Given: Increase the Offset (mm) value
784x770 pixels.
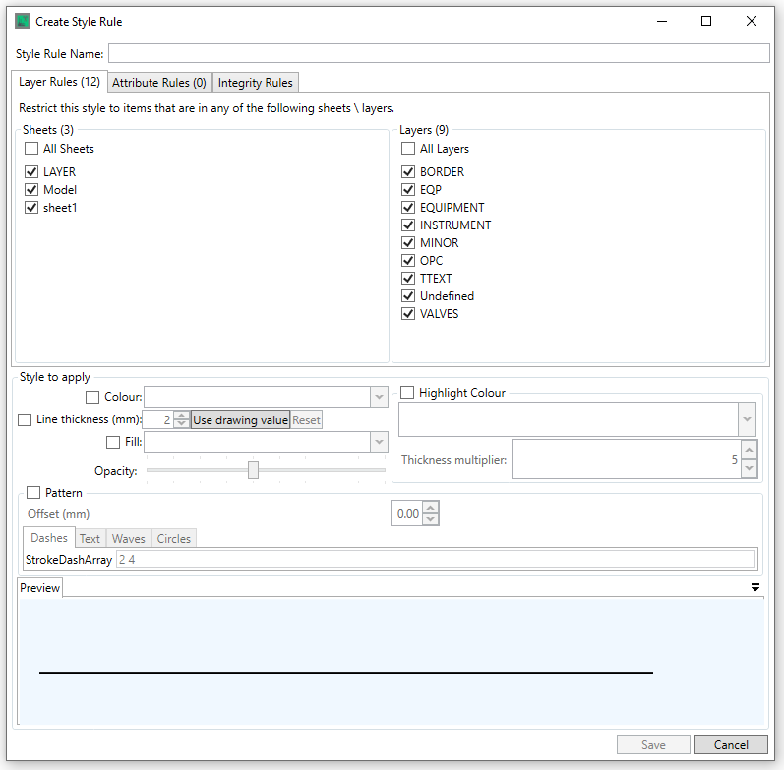Looking at the screenshot, I should (x=430, y=508).
